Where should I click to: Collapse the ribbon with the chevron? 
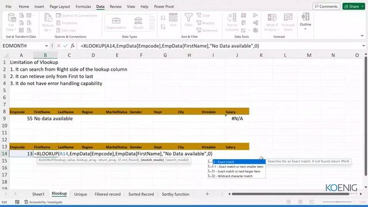click(x=362, y=36)
